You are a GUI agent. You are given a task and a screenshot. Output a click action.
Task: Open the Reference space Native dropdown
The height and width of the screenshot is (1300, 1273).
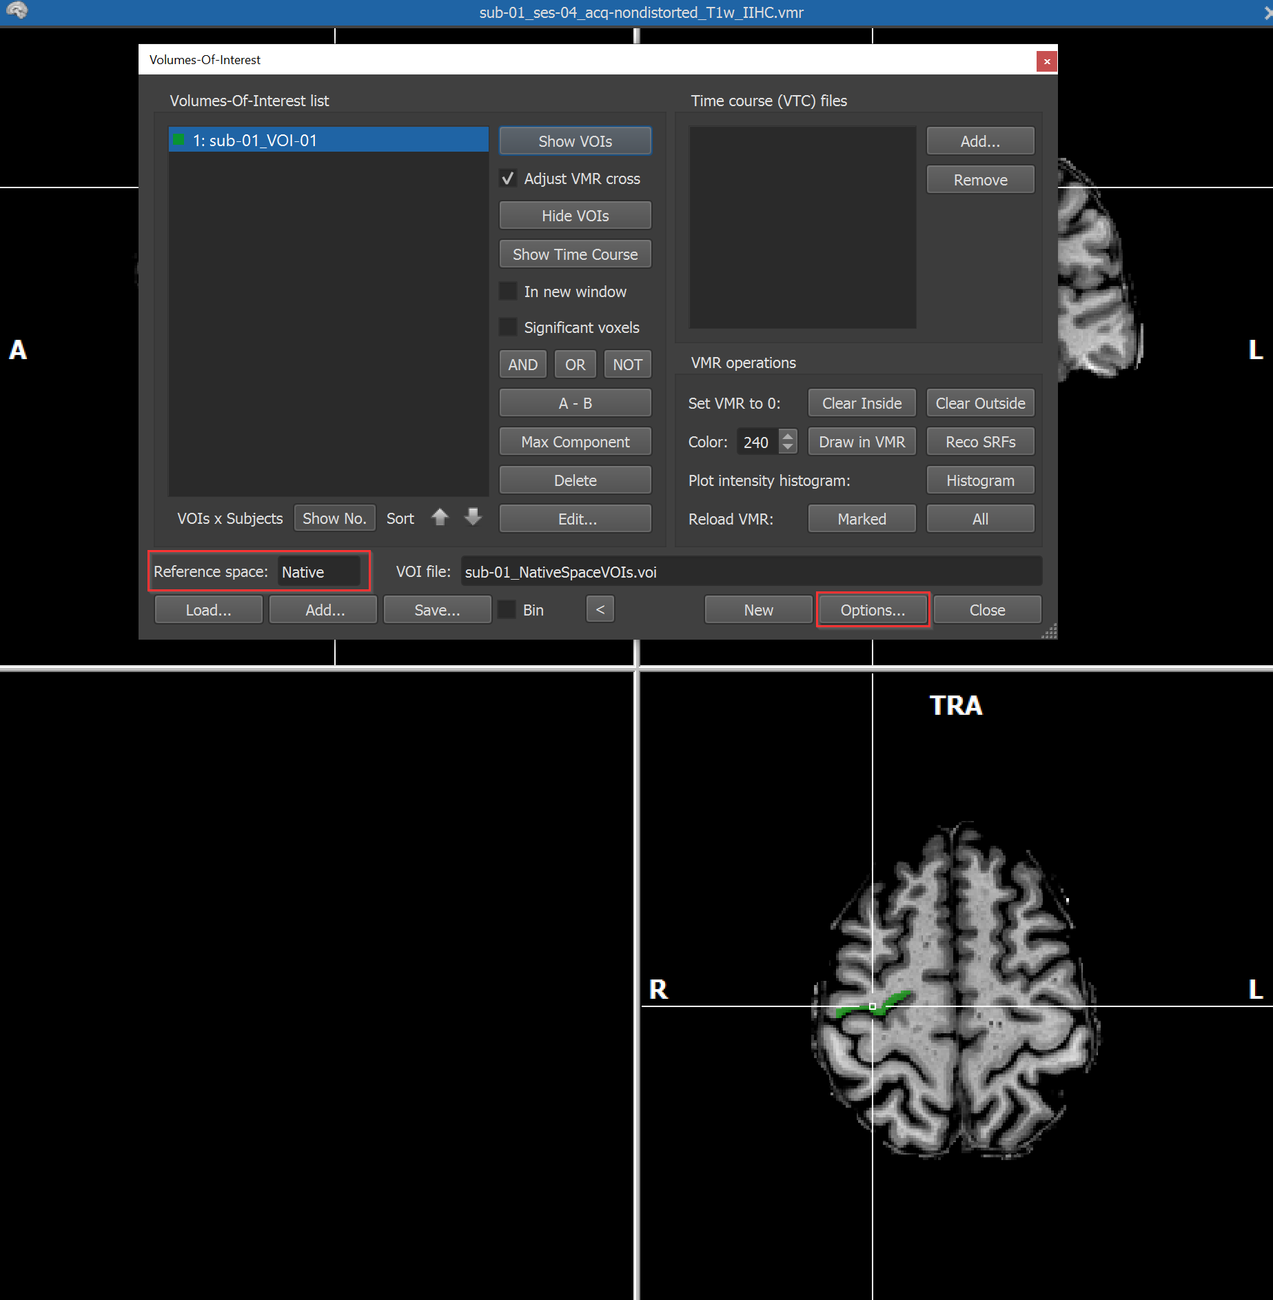[x=318, y=572]
